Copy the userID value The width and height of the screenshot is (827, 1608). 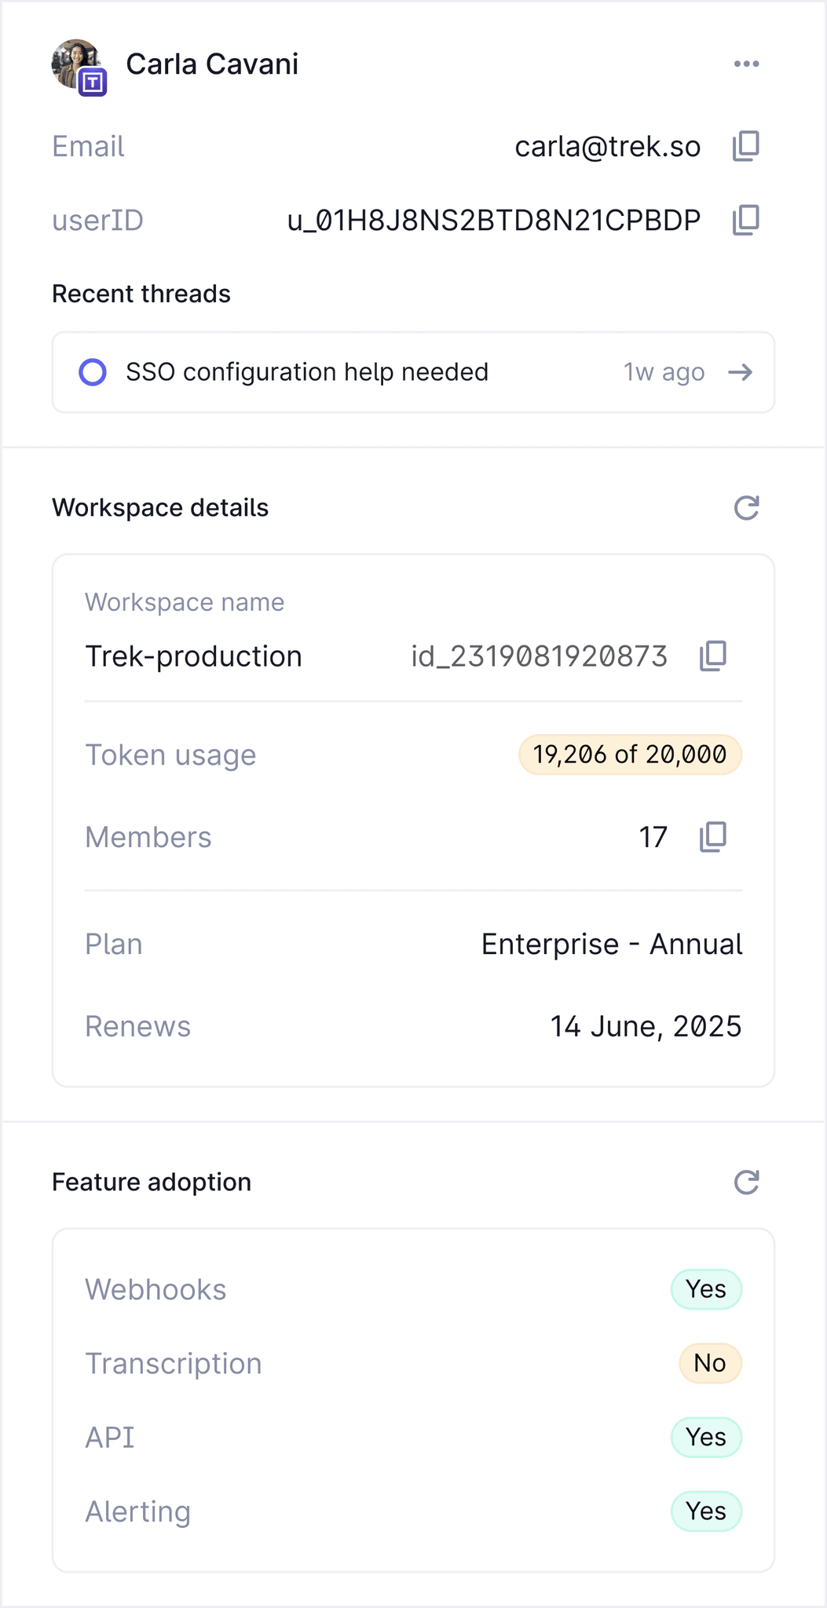(745, 220)
